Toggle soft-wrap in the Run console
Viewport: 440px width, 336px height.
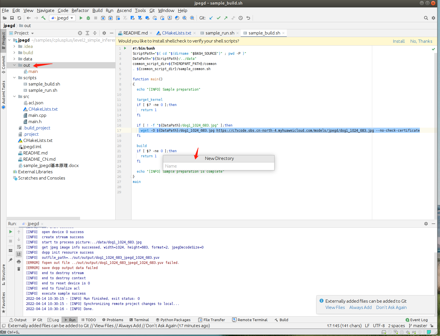(19, 247)
